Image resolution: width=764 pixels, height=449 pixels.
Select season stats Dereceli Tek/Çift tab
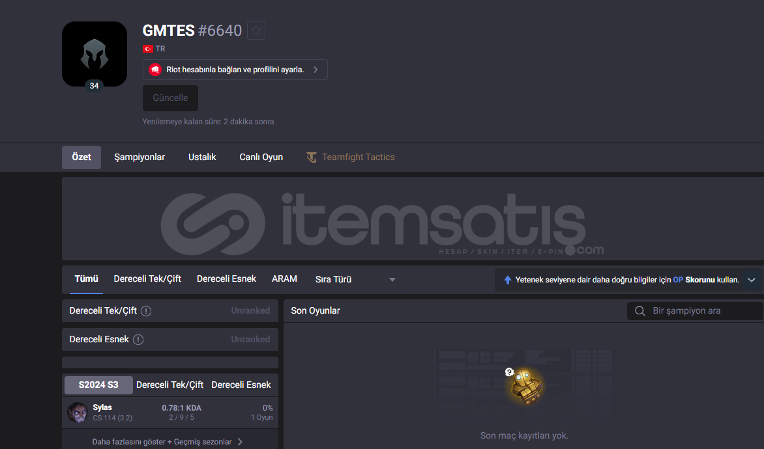coord(169,385)
